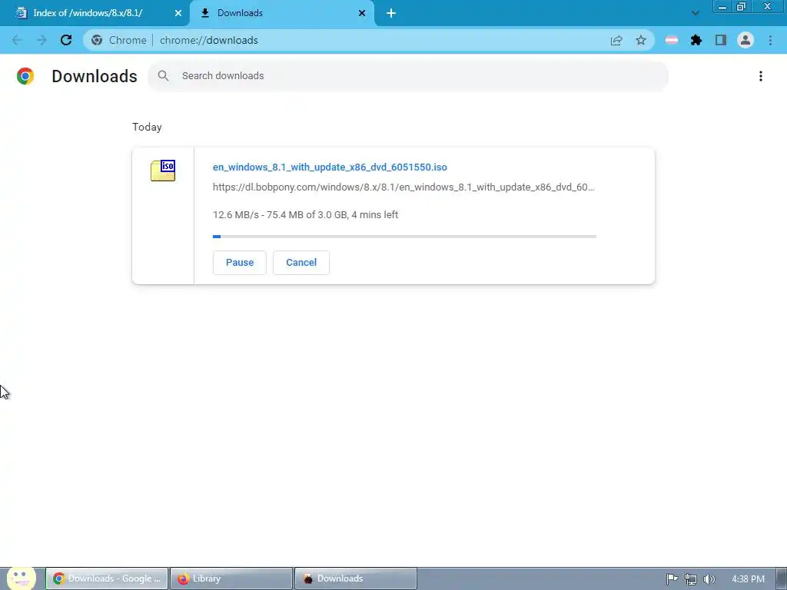Open new tab with plus button

pyautogui.click(x=391, y=14)
